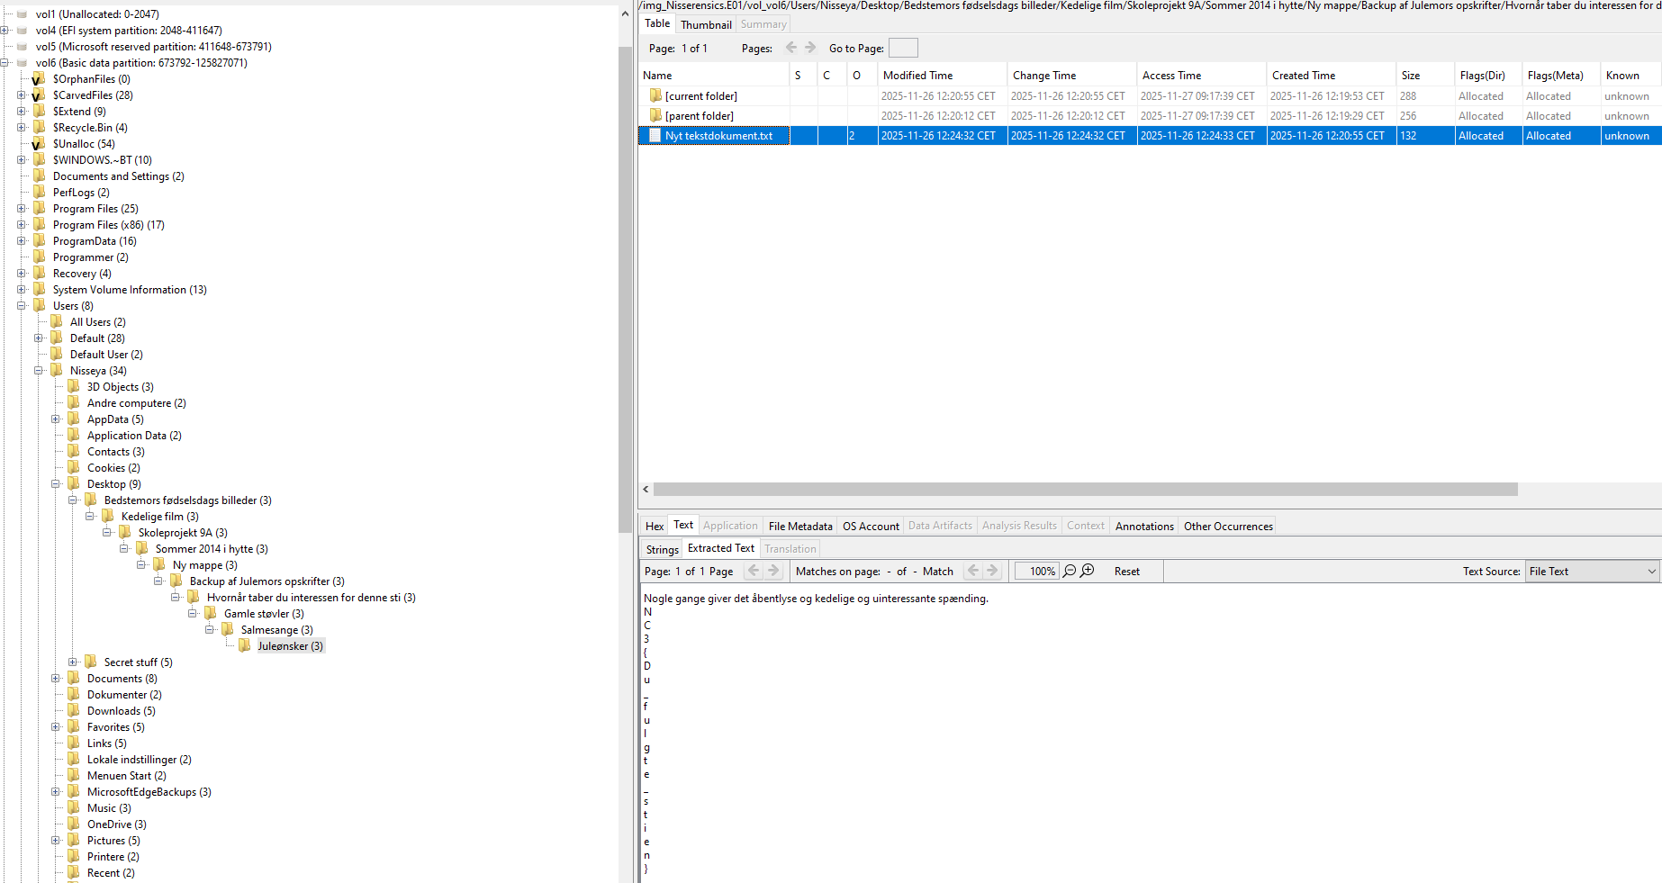This screenshot has width=1662, height=883.
Task: Click the vol1 Unallocated volume disk icon
Action: (x=23, y=14)
